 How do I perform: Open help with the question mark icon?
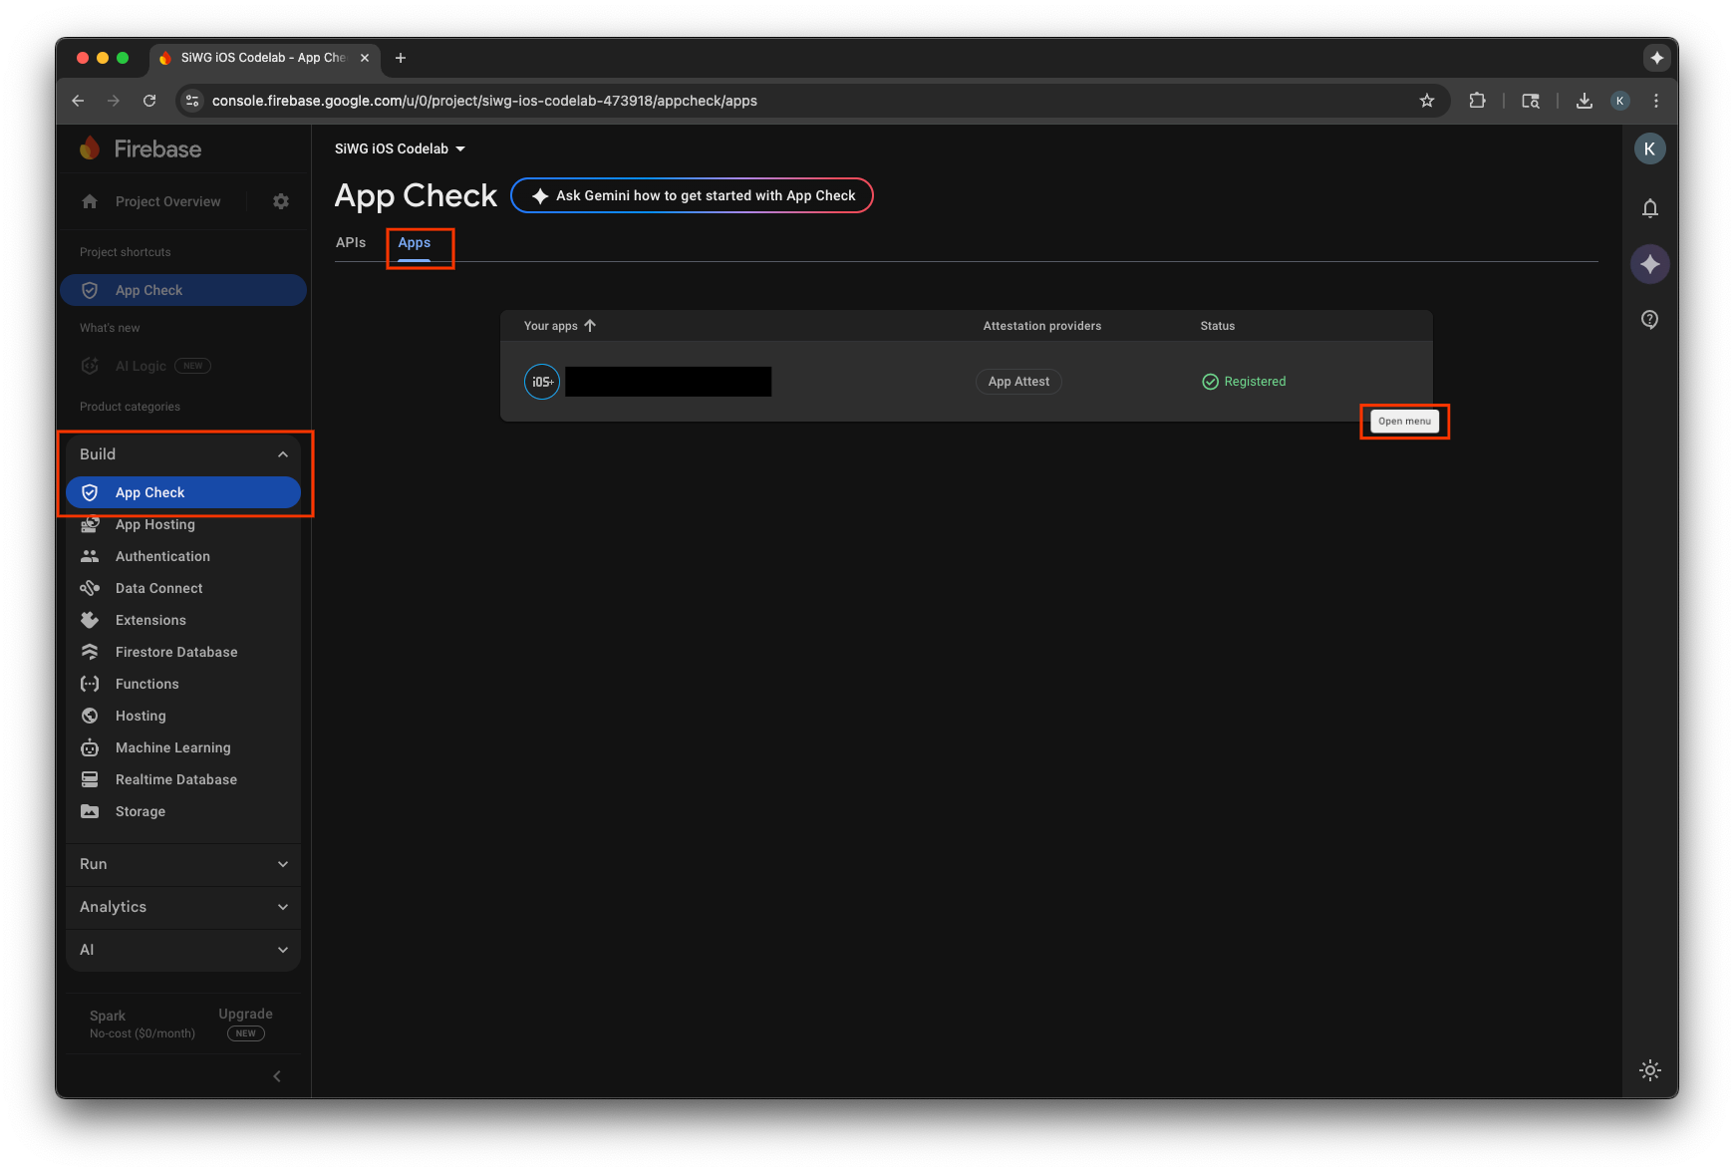1650,319
